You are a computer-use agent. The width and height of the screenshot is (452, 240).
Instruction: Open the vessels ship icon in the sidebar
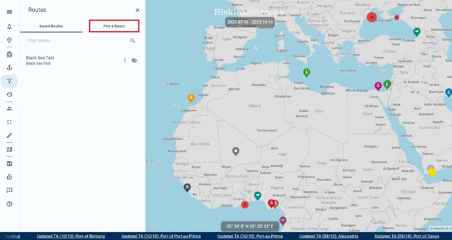pos(9,54)
